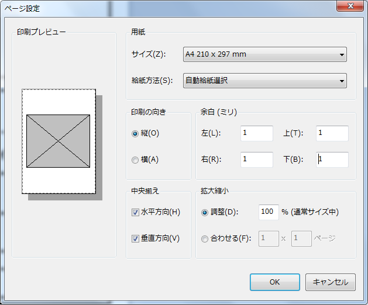Close the ページ設定 dialog

coord(350,6)
